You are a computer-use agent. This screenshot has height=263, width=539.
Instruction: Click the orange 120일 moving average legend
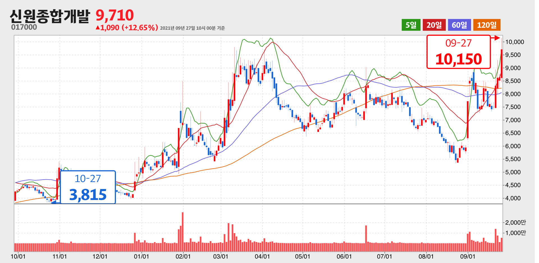coord(487,25)
